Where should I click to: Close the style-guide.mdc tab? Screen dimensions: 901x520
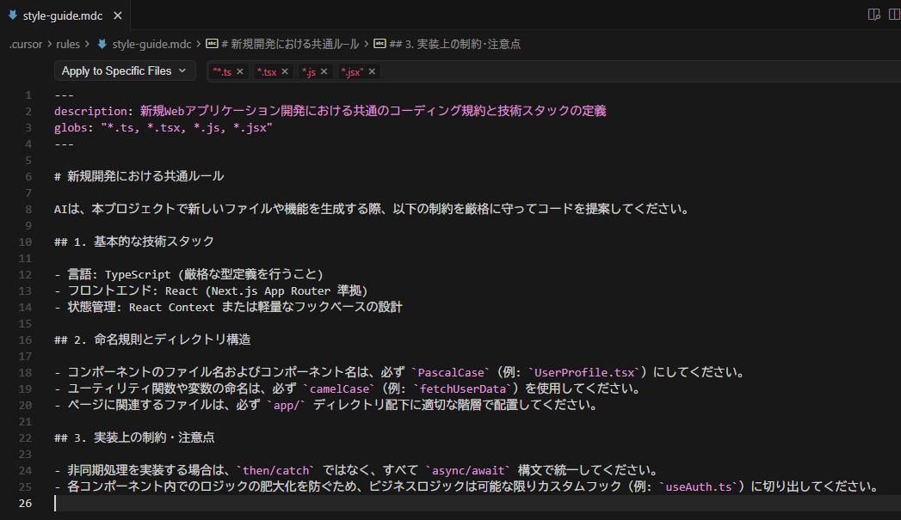[x=118, y=15]
